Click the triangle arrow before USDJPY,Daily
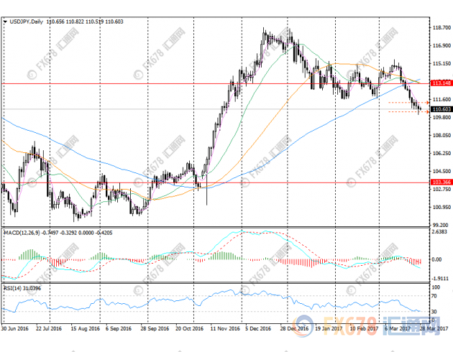453x352 pixels. (x=7, y=23)
